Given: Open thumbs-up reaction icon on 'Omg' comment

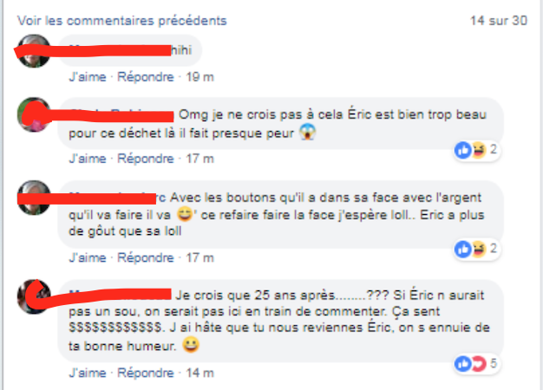Looking at the screenshot, I should pyautogui.click(x=463, y=150).
